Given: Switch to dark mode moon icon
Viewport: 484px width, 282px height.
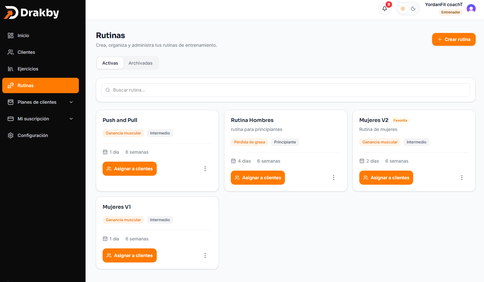Looking at the screenshot, I should 413,9.
